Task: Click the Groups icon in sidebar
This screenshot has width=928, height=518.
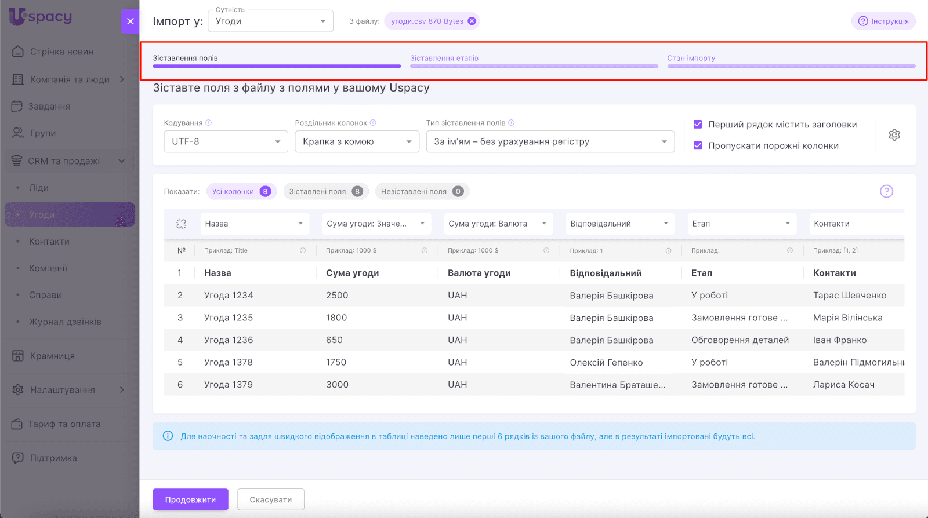Action: pyautogui.click(x=18, y=133)
